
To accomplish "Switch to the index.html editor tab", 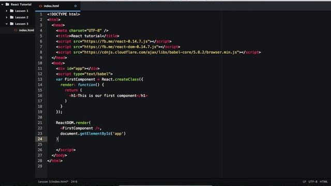I will [x=57, y=6].
